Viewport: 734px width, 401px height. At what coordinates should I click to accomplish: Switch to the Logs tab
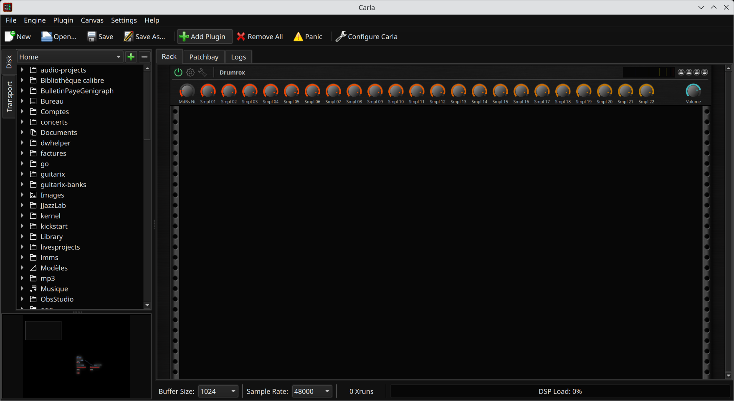click(x=238, y=57)
